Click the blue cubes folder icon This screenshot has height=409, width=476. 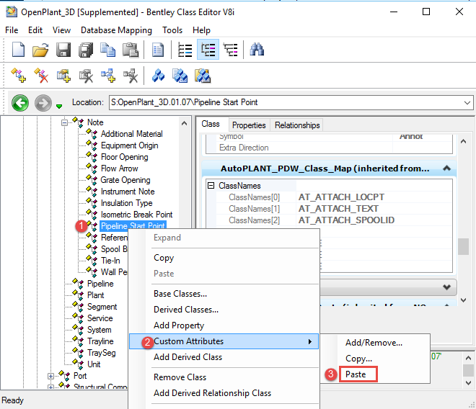(x=203, y=76)
